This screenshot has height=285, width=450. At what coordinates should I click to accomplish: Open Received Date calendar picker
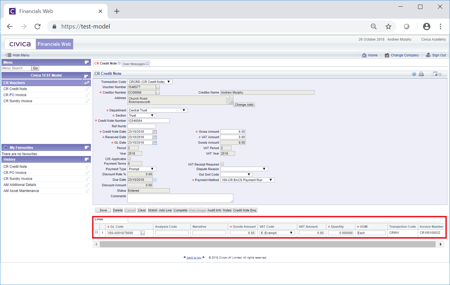[155, 137]
